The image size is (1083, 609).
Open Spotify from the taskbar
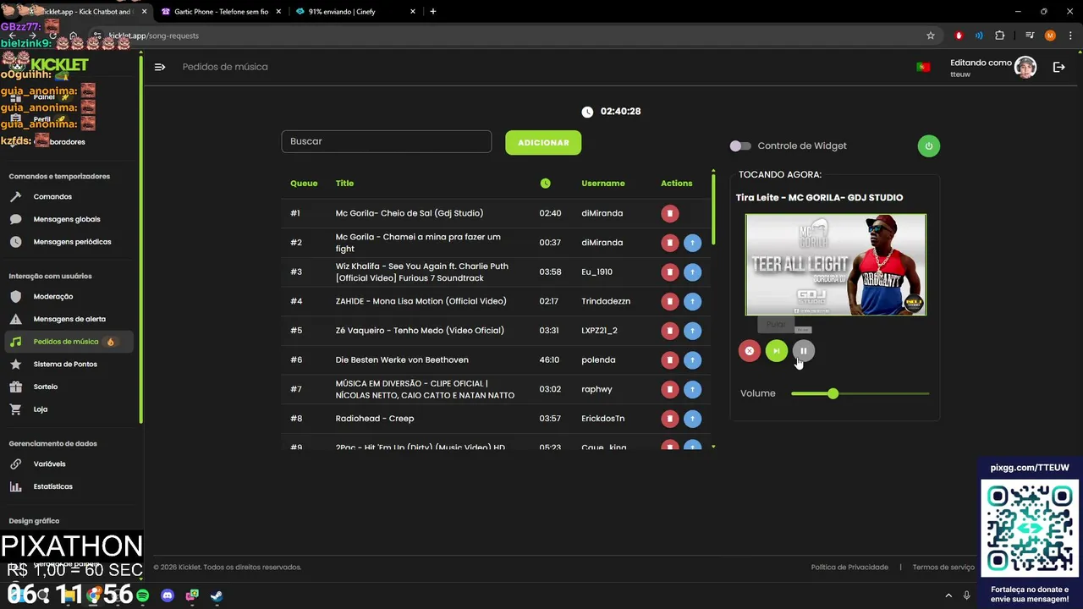(x=143, y=595)
